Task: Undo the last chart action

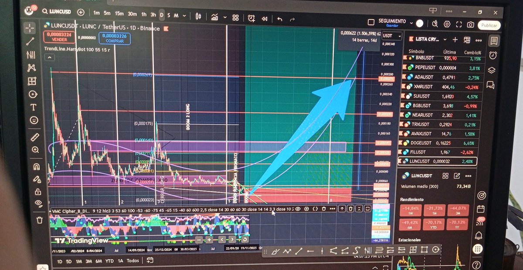Action: (280, 19)
